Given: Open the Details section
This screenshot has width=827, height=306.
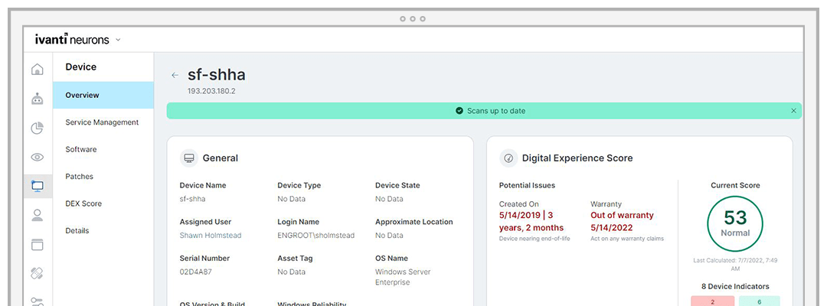Looking at the screenshot, I should [x=77, y=231].
